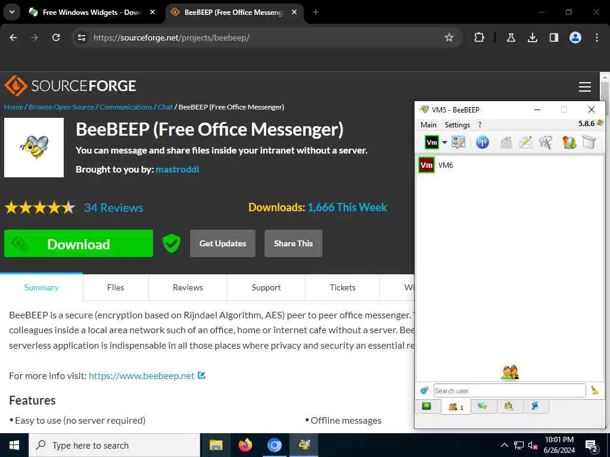The width and height of the screenshot is (610, 457).
Task: Open the browser extensions puzzle icon
Action: (480, 37)
